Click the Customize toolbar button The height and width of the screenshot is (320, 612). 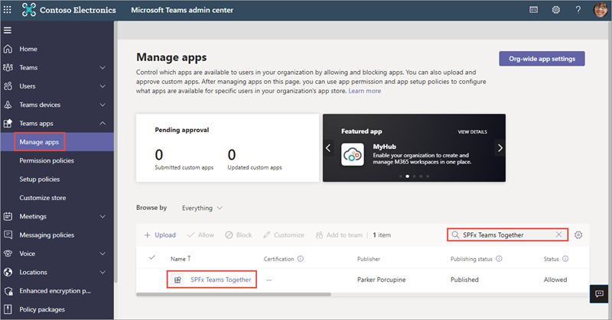click(284, 235)
